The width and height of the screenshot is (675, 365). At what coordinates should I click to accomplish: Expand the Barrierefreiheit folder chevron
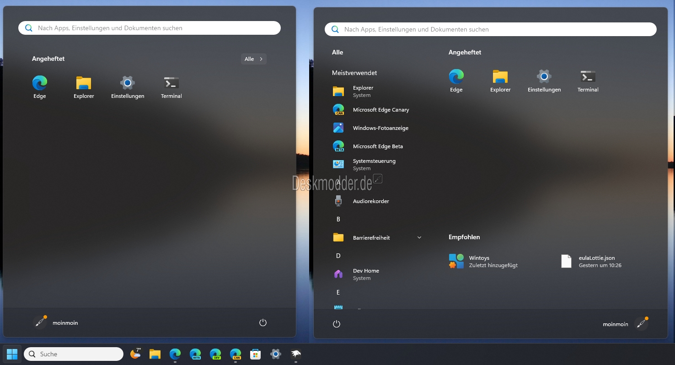pyautogui.click(x=419, y=238)
